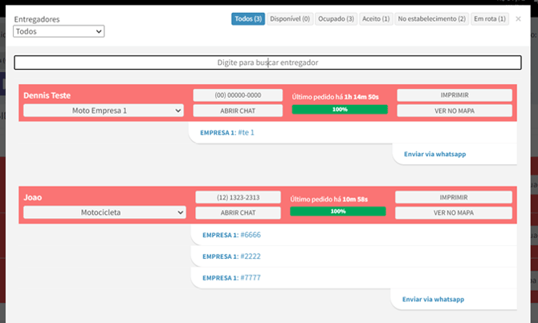
Task: Click the search courier input field
Action: tap(268, 62)
